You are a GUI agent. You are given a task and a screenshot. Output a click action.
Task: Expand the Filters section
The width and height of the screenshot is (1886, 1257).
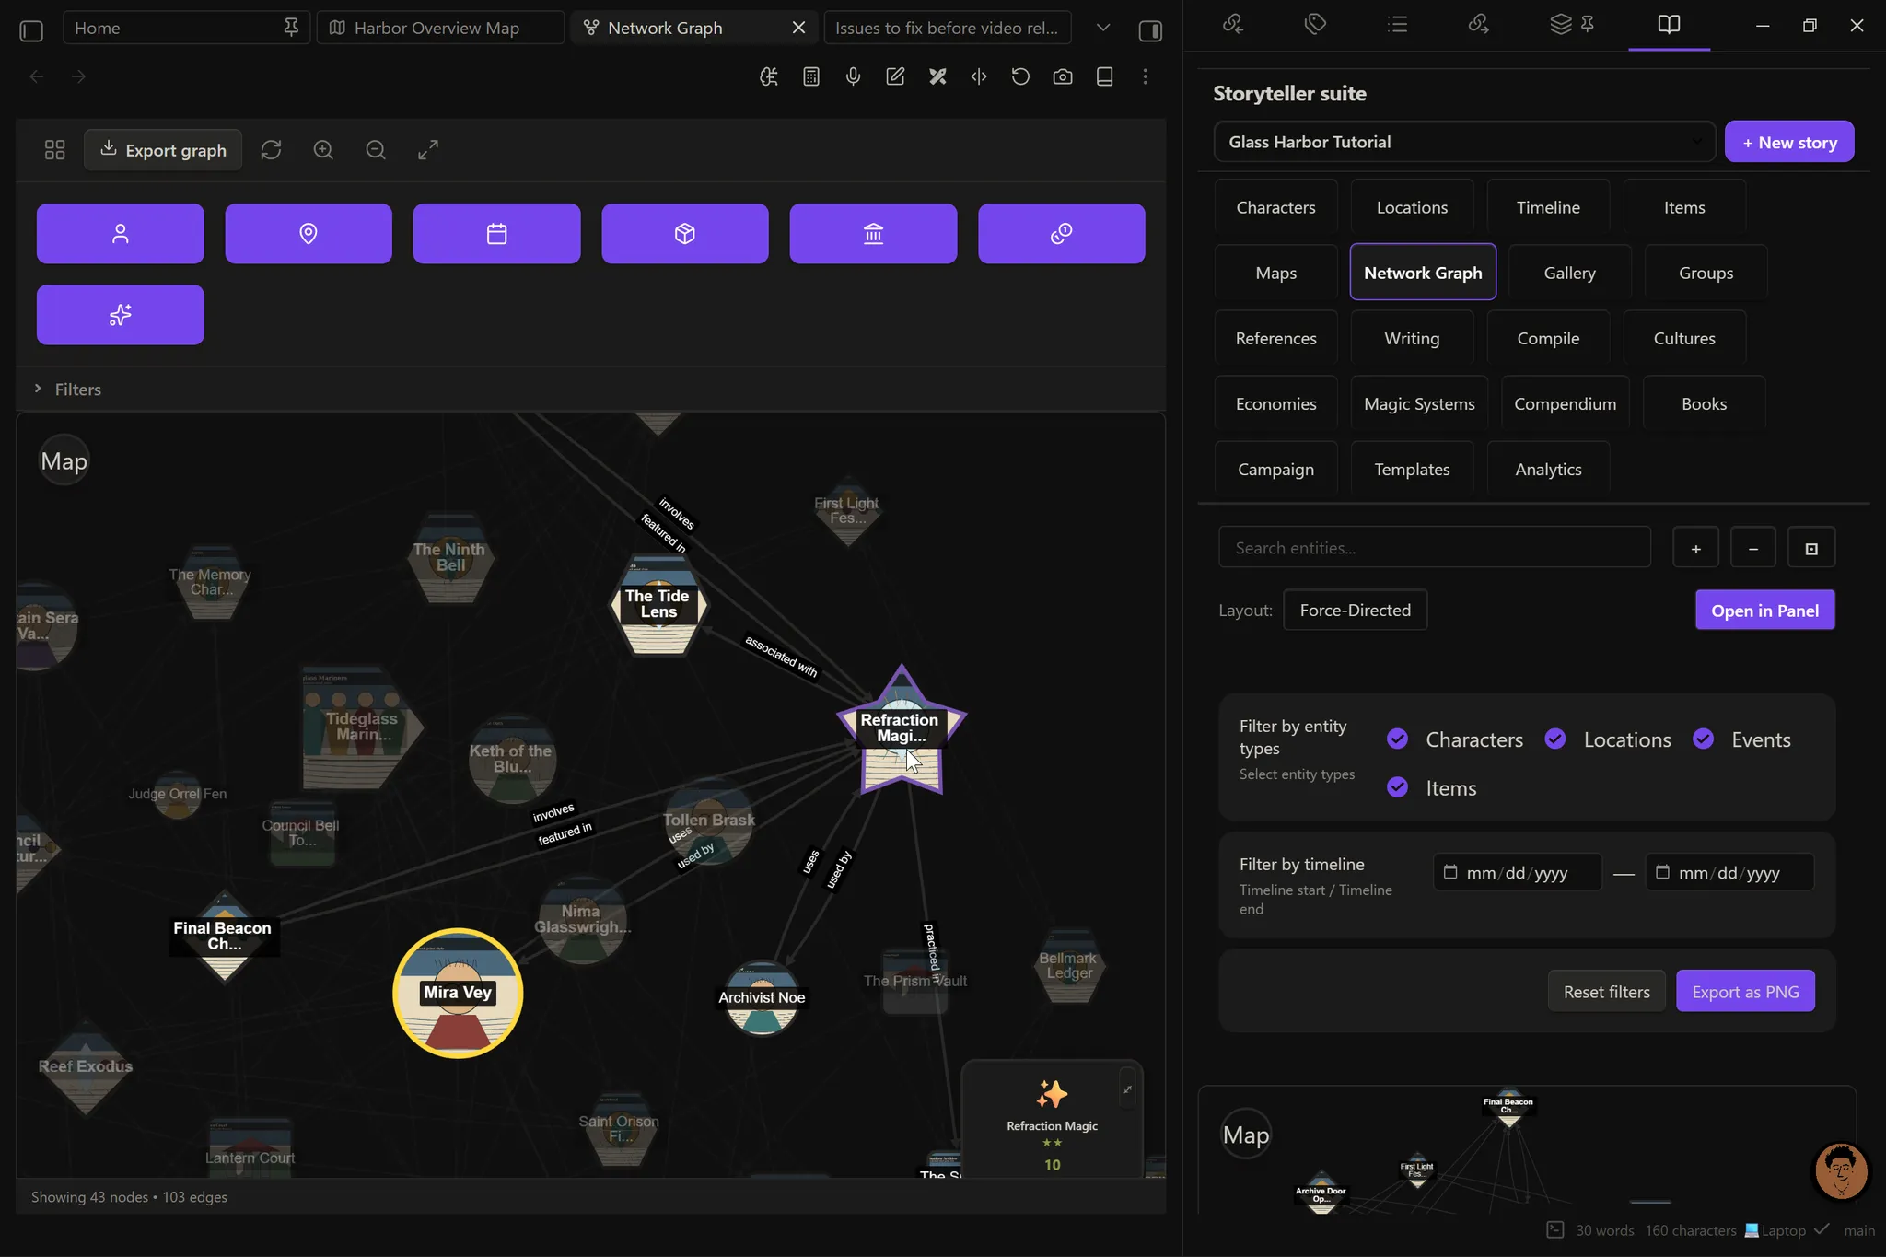tap(67, 390)
